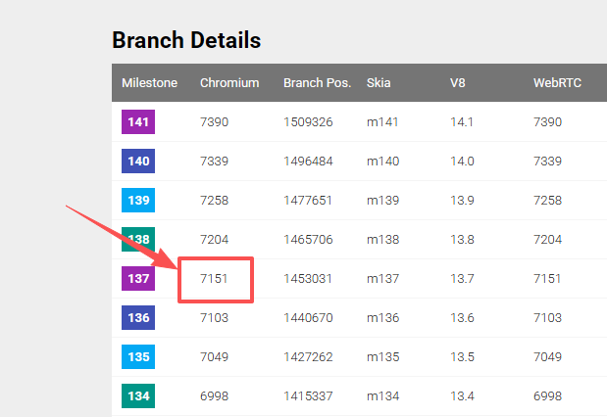This screenshot has width=607, height=417.
Task: Click branch position 1477651
Action: (x=308, y=201)
